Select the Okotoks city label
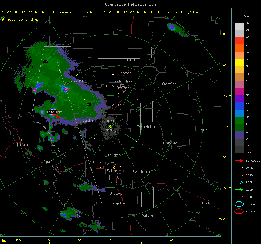This screenshot has height=244, width=261. (x=116, y=194)
